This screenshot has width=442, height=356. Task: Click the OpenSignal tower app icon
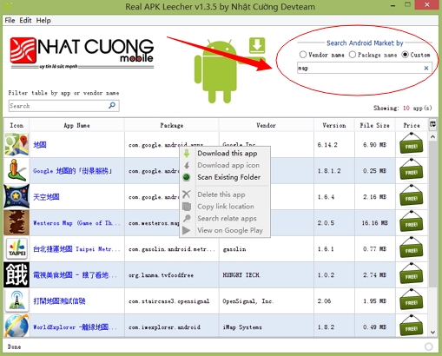coord(16,300)
